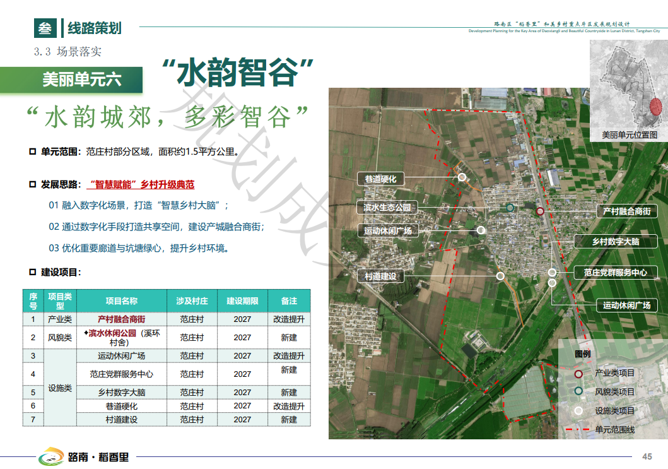Open the 美丽单元位置图 location thumbnail

[x=628, y=90]
